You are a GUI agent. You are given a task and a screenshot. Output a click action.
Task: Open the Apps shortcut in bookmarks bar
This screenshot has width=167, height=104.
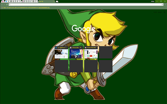(4, 8)
